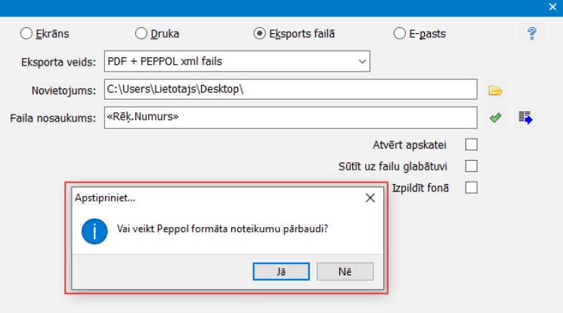
Task: Select the Eksports failā radio button
Action: [259, 33]
